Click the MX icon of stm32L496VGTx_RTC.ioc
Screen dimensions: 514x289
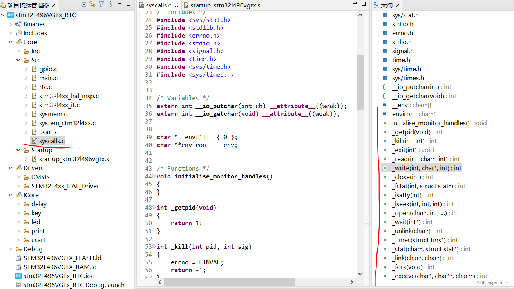pyautogui.click(x=18, y=276)
